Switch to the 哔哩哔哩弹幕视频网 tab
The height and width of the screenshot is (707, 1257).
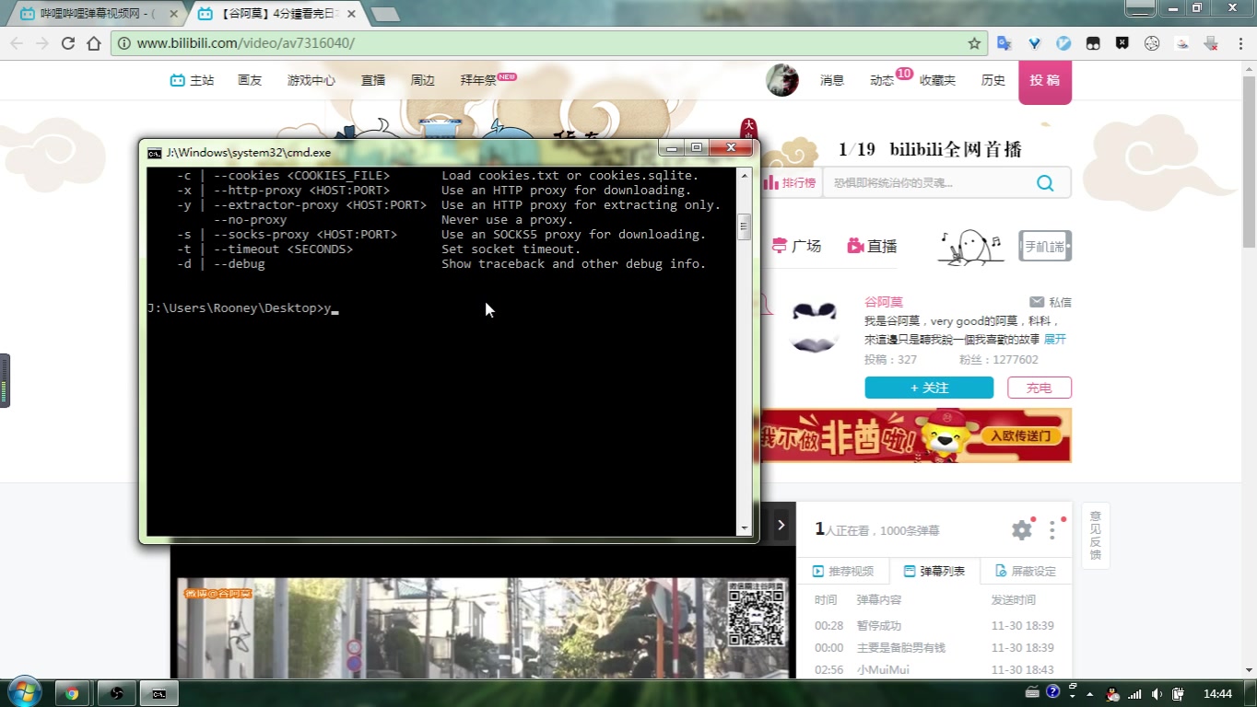97,14
